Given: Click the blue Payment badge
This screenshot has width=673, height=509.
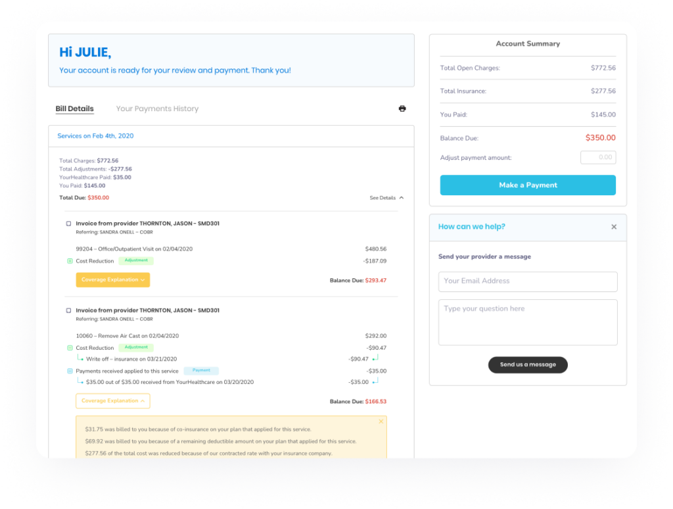Looking at the screenshot, I should click(201, 370).
